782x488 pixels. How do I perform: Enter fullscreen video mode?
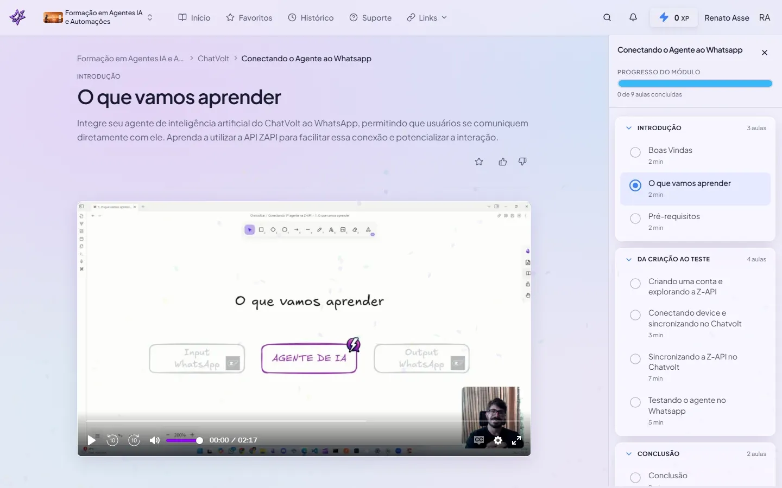516,440
